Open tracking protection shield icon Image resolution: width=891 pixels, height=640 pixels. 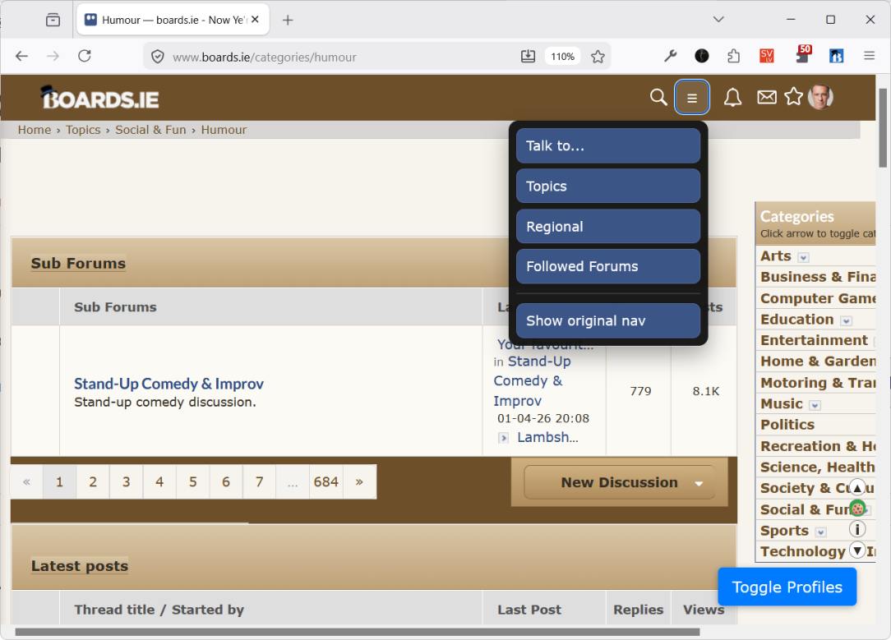[157, 57]
